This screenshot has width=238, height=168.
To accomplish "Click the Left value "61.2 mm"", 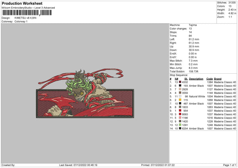I will click(194, 39).
